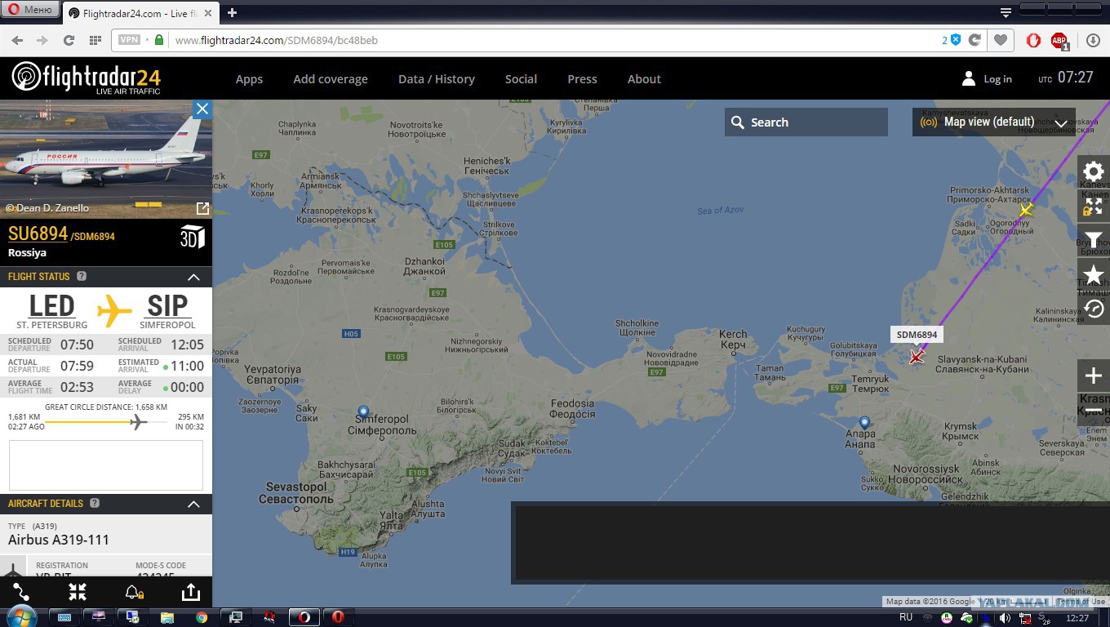Open the map filter funnel icon
This screenshot has height=627, width=1110.
coord(1094,240)
